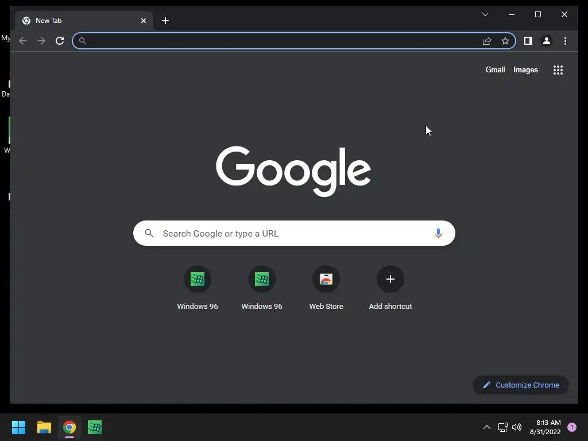
Task: Open the Images link
Action: (x=525, y=69)
